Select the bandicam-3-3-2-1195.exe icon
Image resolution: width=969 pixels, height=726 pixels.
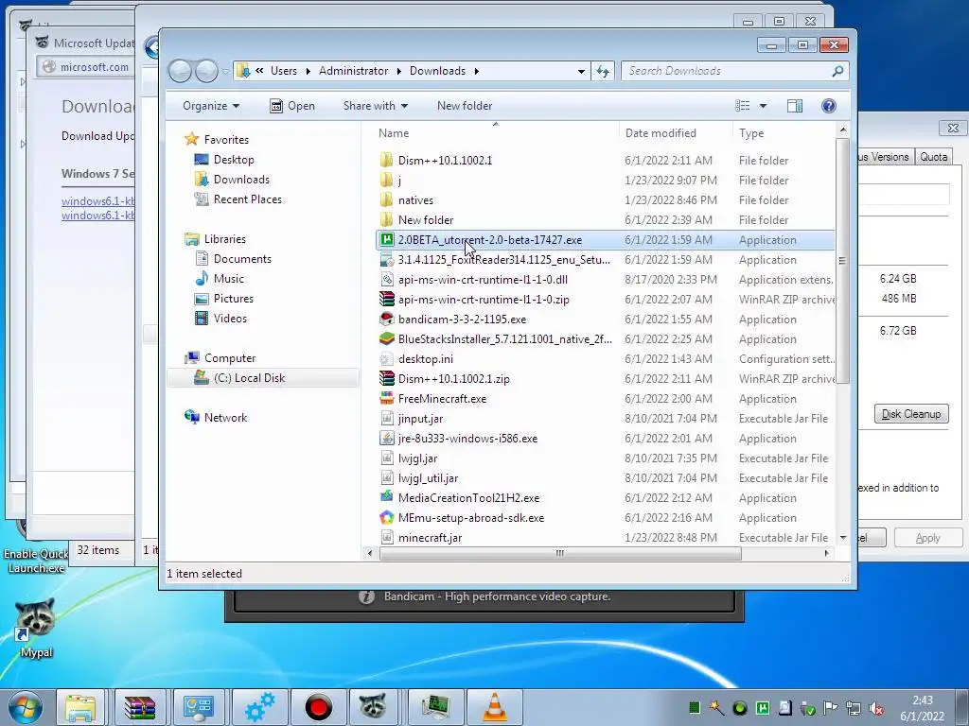pyautogui.click(x=387, y=320)
